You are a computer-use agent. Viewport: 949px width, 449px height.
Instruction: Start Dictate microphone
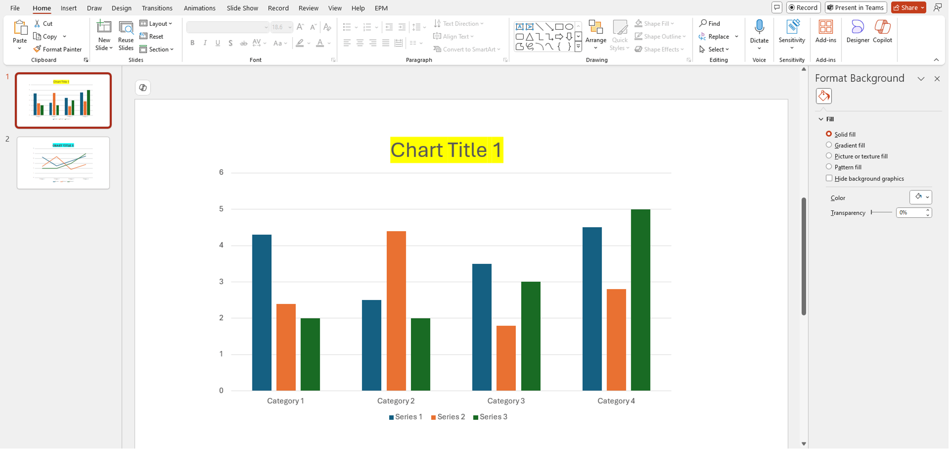(x=759, y=27)
